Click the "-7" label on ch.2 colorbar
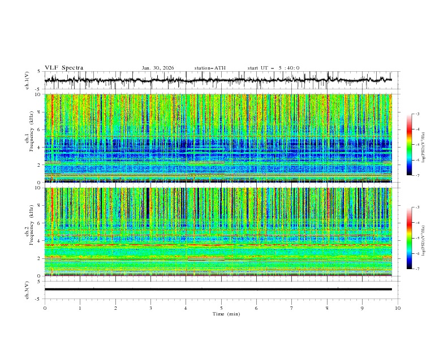448x346 pixels. 417,269
